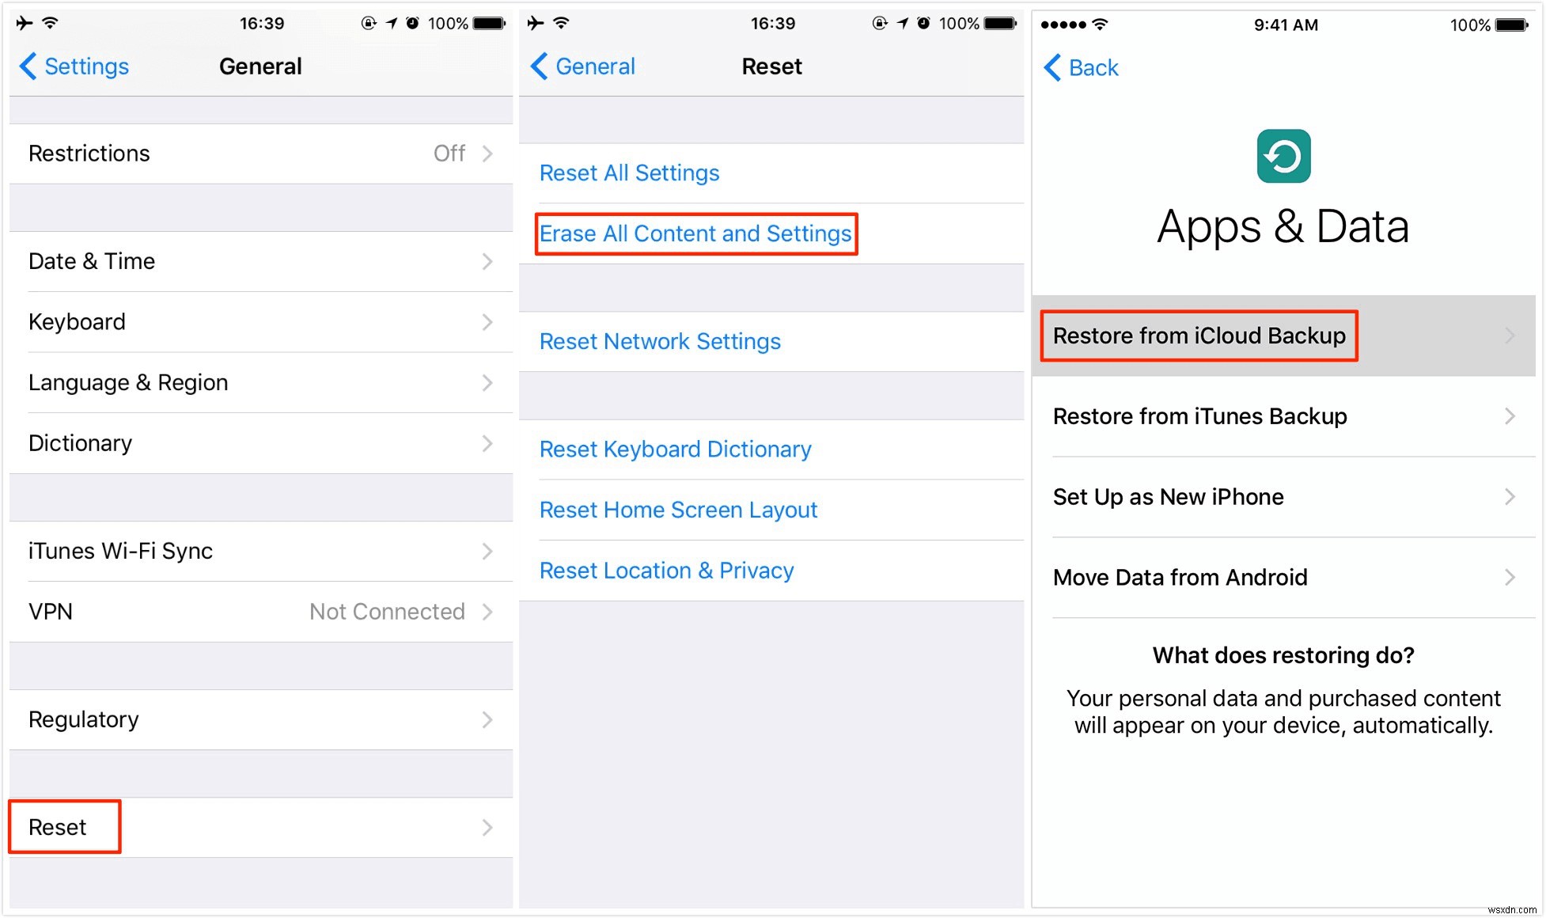Select Reset All Settings option

point(629,172)
